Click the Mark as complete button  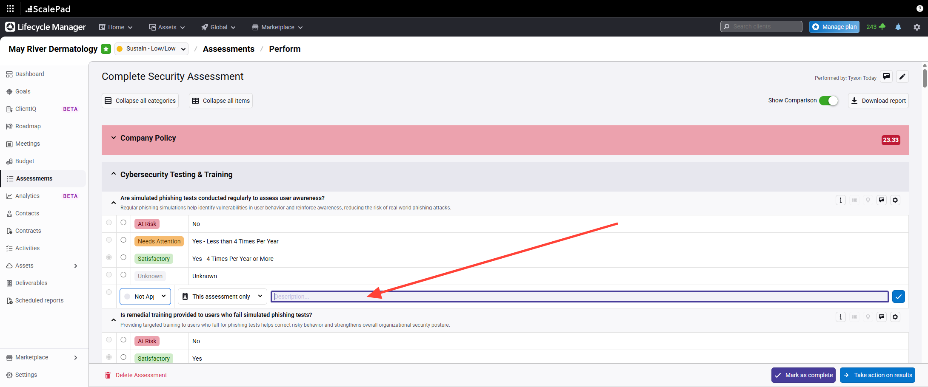(x=803, y=375)
